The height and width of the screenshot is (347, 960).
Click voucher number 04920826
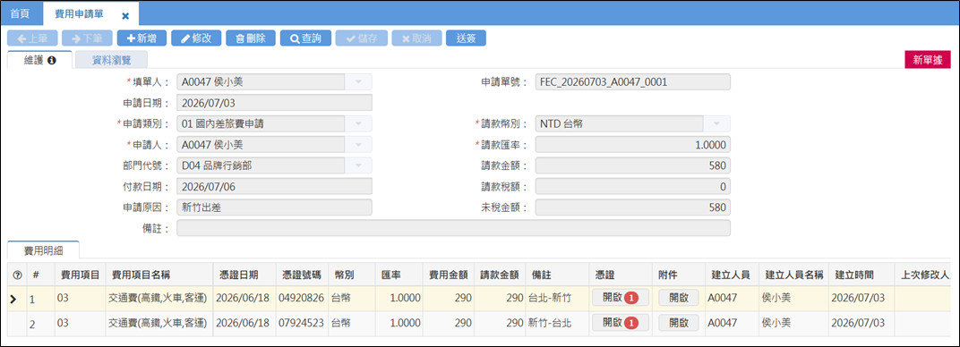pos(302,298)
